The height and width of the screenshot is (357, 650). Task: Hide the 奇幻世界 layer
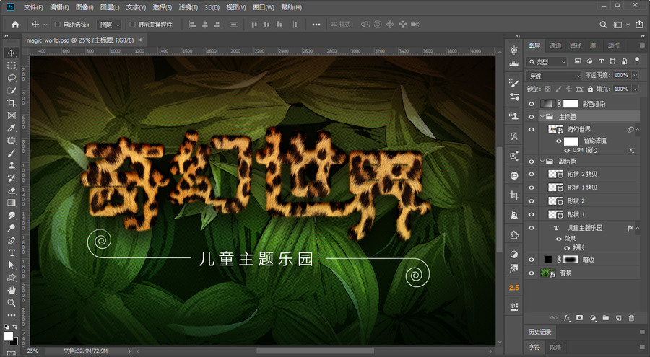pyautogui.click(x=532, y=130)
